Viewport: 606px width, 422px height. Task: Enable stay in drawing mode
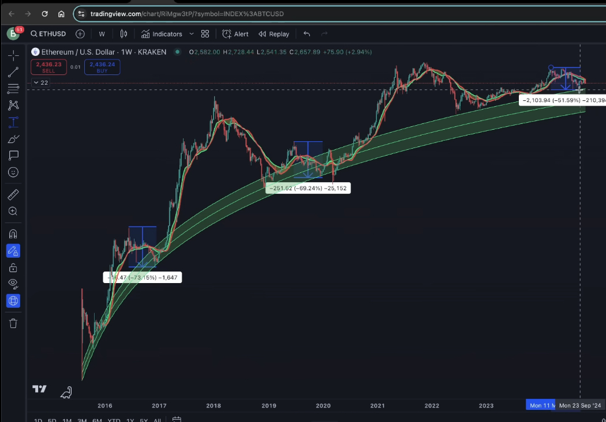coord(13,250)
